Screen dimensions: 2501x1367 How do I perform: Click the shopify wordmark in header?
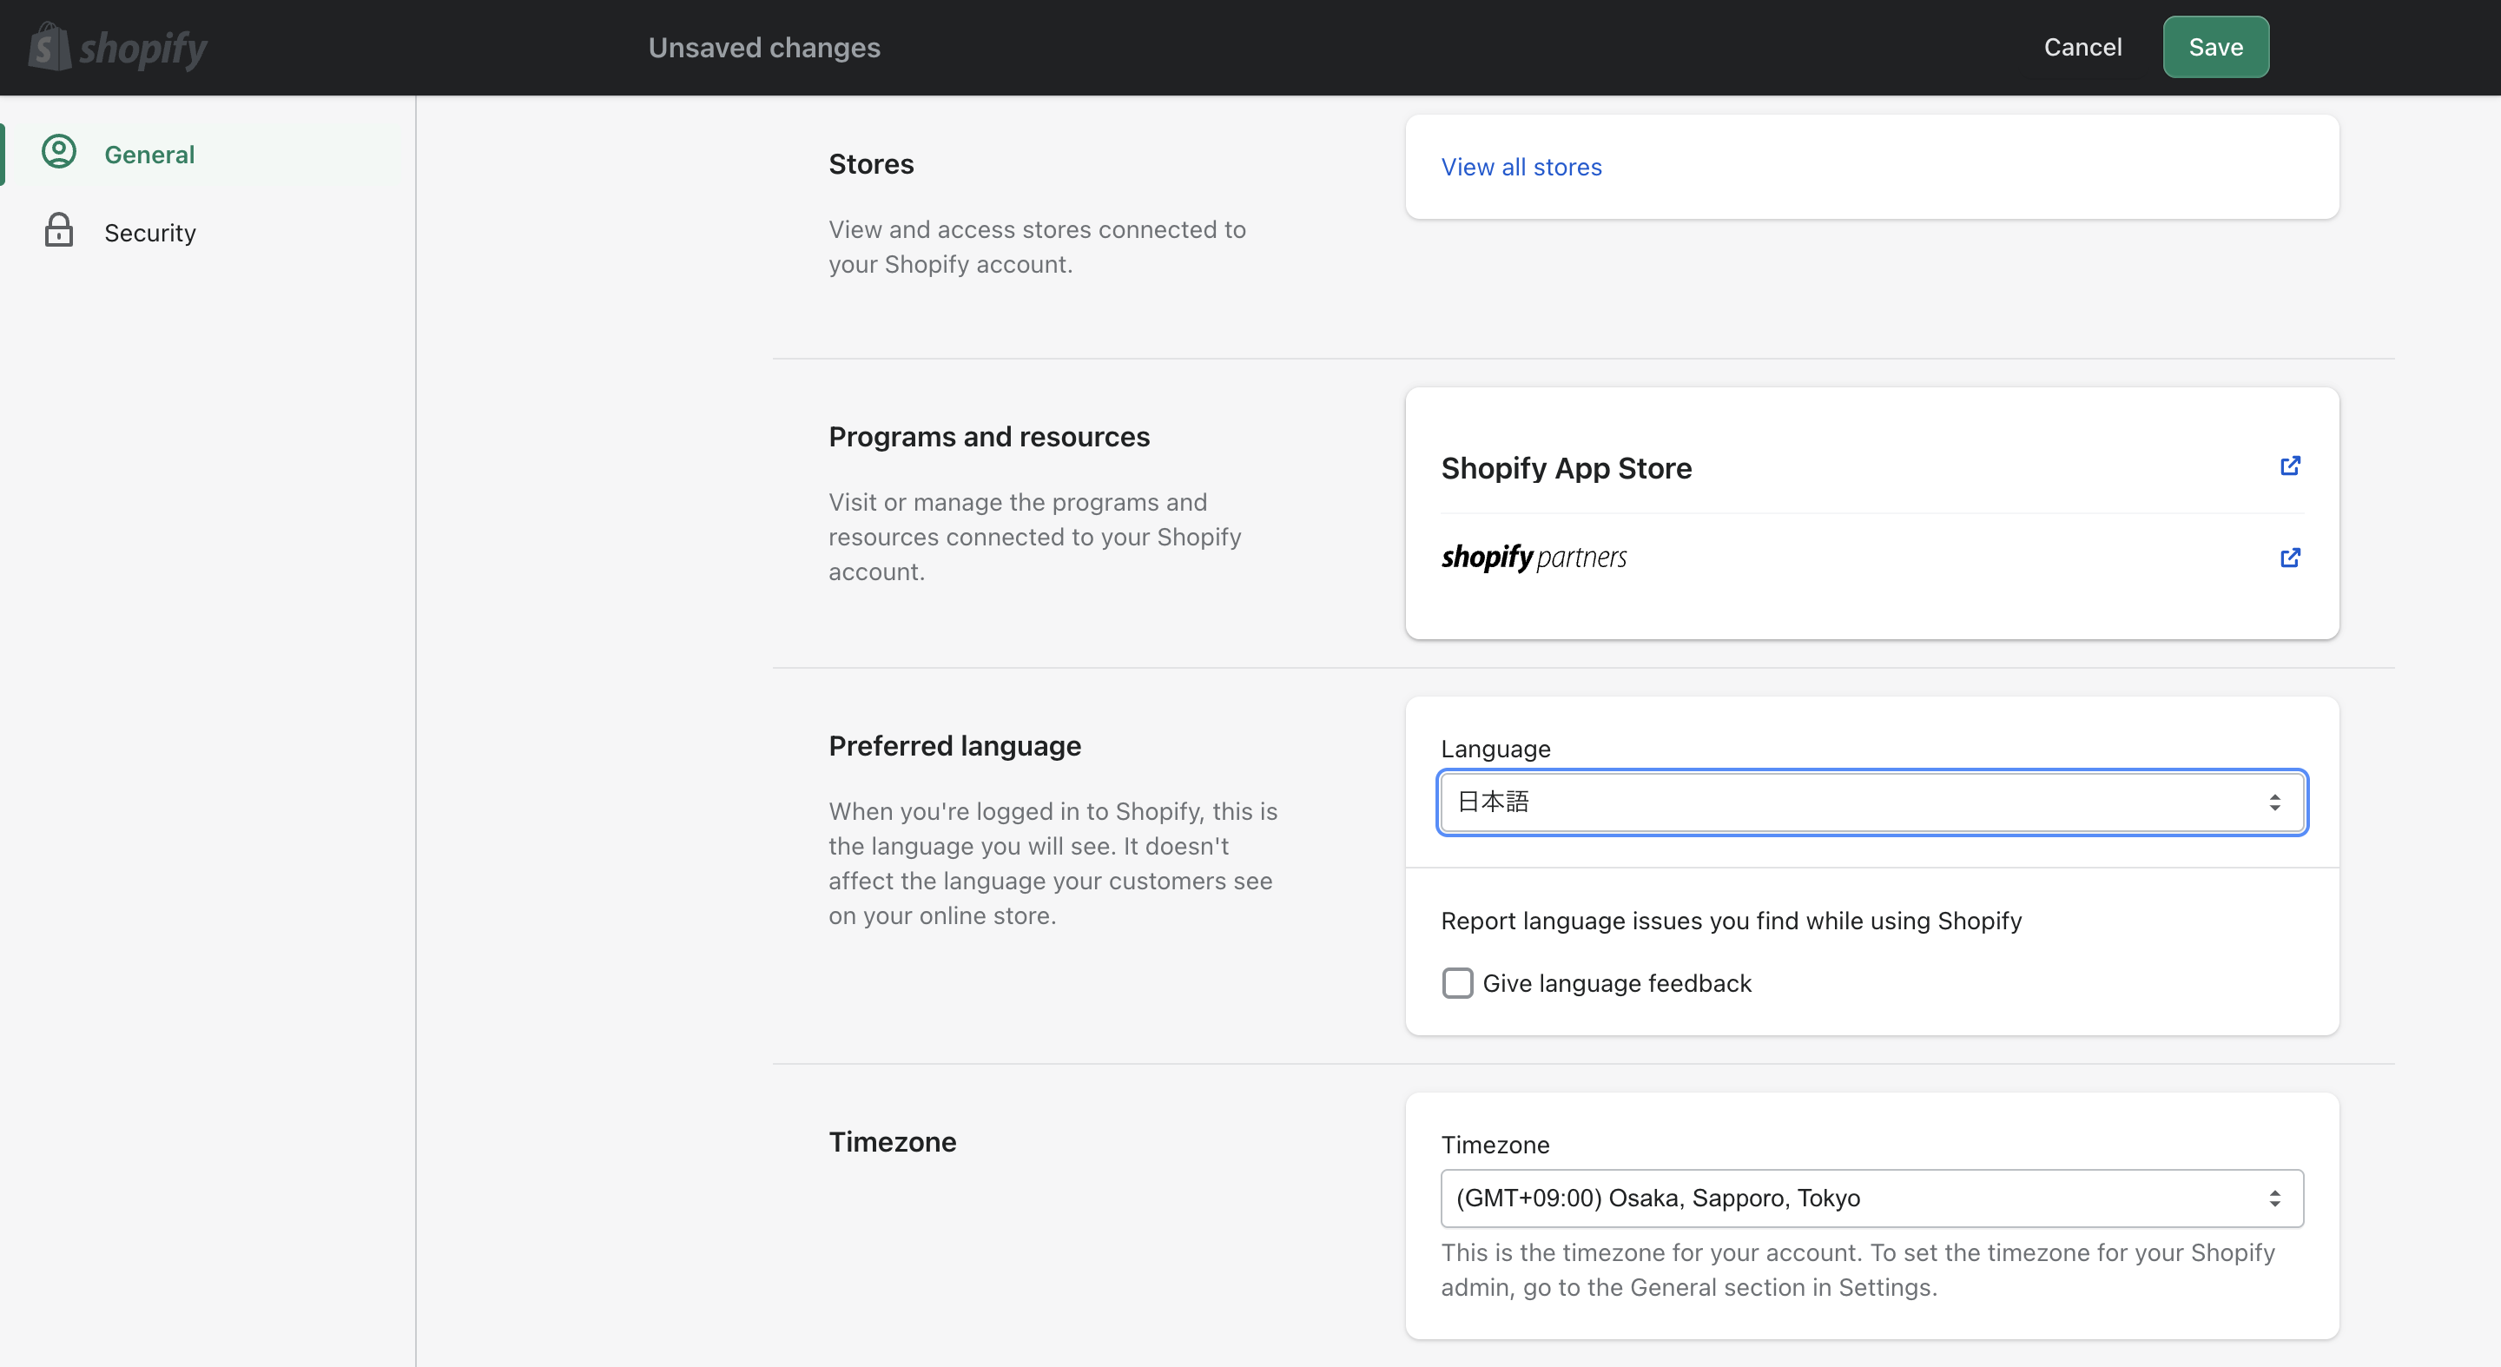pos(142,49)
